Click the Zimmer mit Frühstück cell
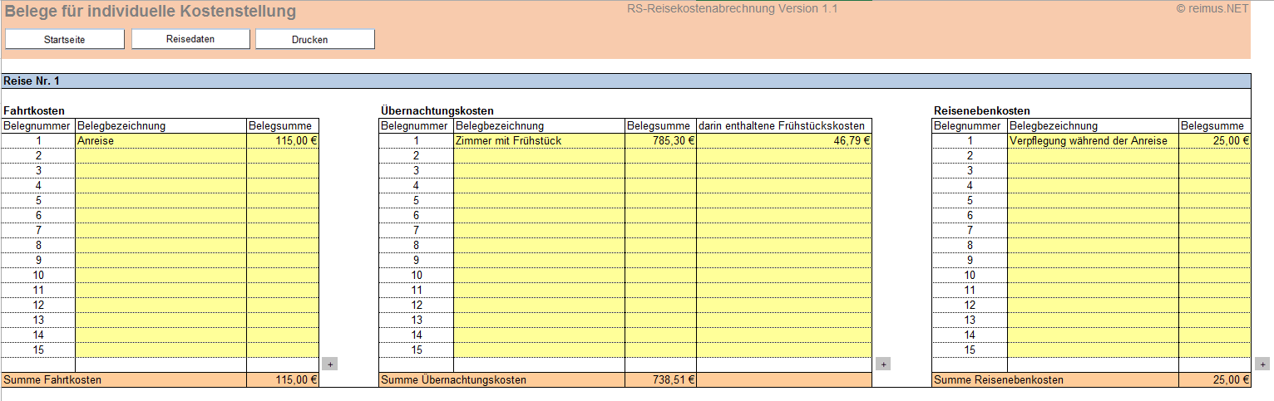 (x=539, y=141)
